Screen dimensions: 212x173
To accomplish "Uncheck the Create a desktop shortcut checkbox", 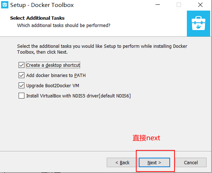I will 21,65.
